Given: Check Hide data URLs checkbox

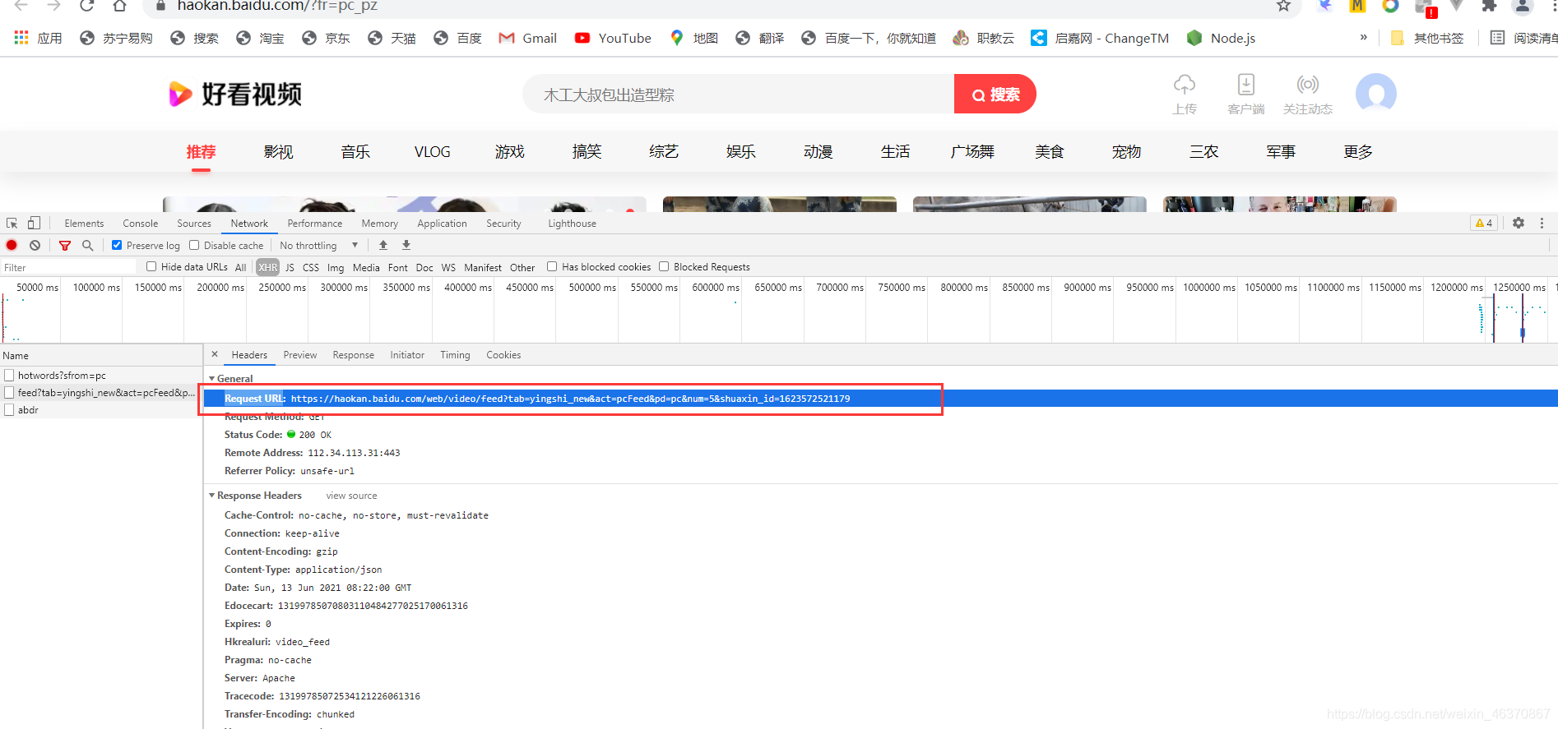Looking at the screenshot, I should pos(151,266).
